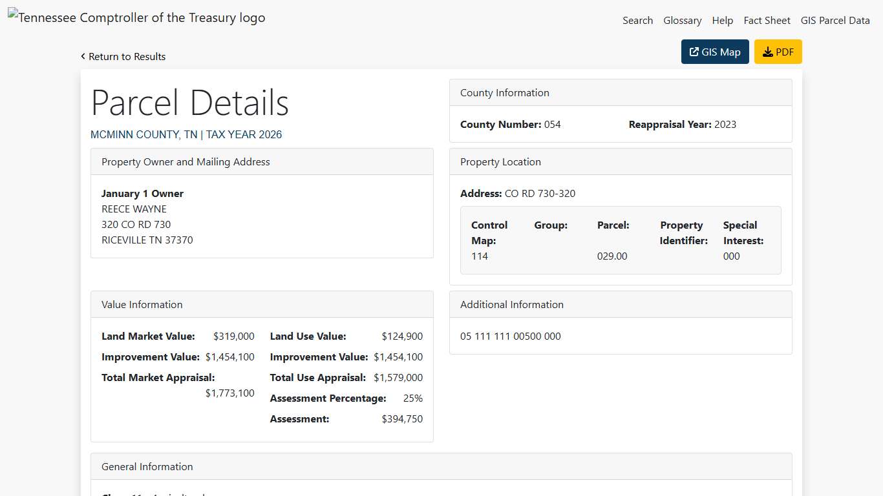
Task: Select the County Information panel header
Action: click(504, 92)
